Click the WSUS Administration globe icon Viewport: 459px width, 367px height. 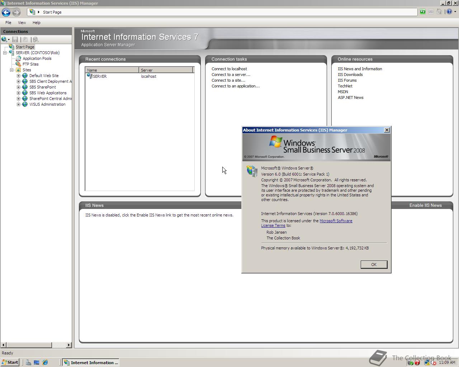pyautogui.click(x=25, y=104)
